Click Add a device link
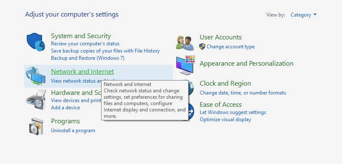The height and width of the screenshot is (164, 342). (65, 108)
